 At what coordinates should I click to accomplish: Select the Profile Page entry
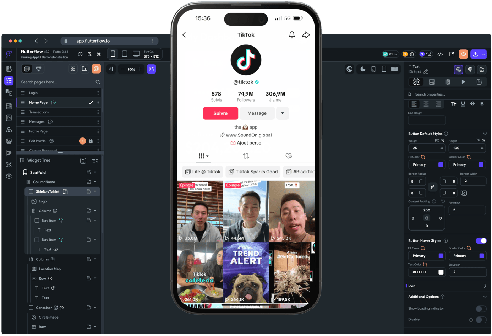pyautogui.click(x=59, y=131)
